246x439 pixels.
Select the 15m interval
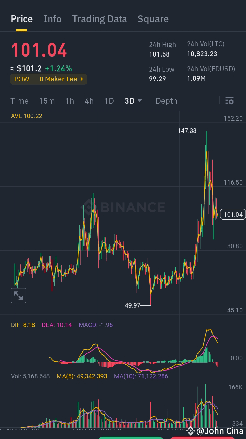coord(47,101)
